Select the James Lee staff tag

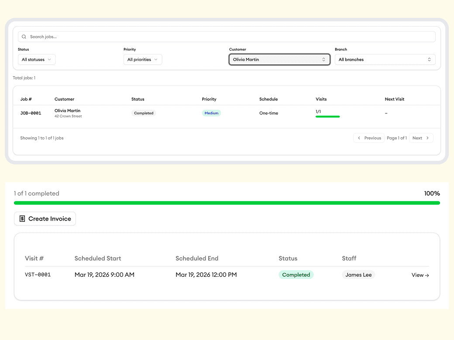(x=358, y=275)
